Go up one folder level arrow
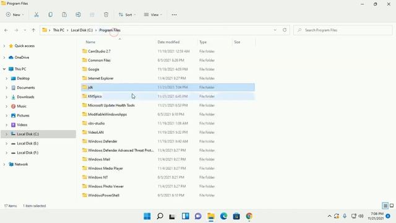Image resolution: width=396 pixels, height=223 pixels. pos(33,30)
